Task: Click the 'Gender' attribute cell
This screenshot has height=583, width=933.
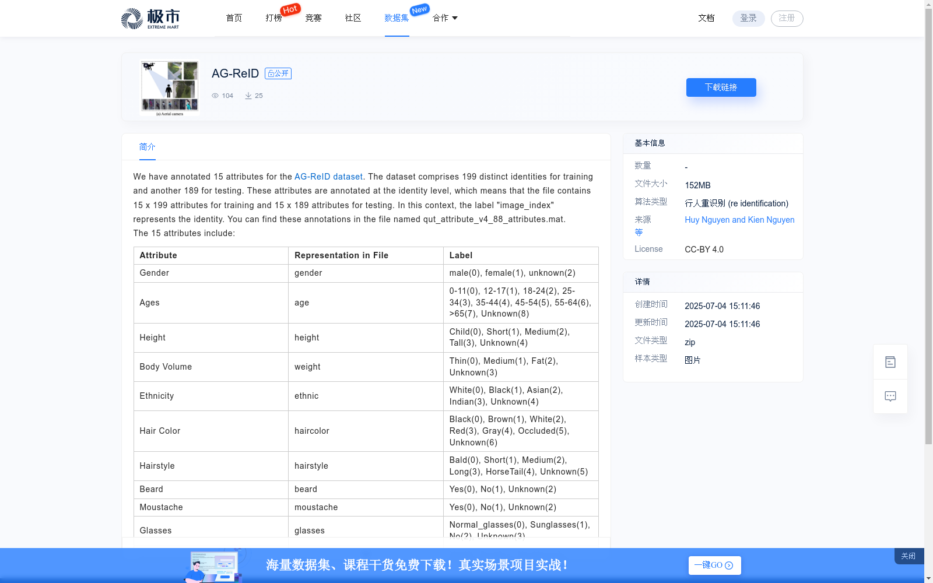Action: pos(211,273)
